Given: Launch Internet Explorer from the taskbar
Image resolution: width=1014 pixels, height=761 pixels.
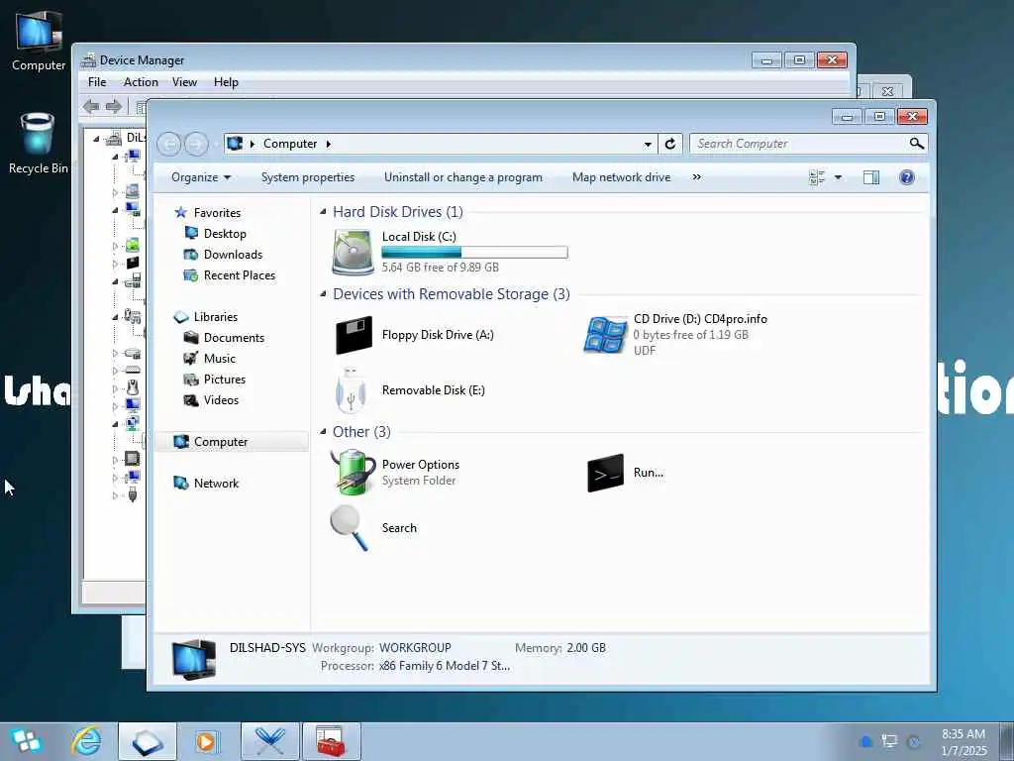Looking at the screenshot, I should [87, 741].
